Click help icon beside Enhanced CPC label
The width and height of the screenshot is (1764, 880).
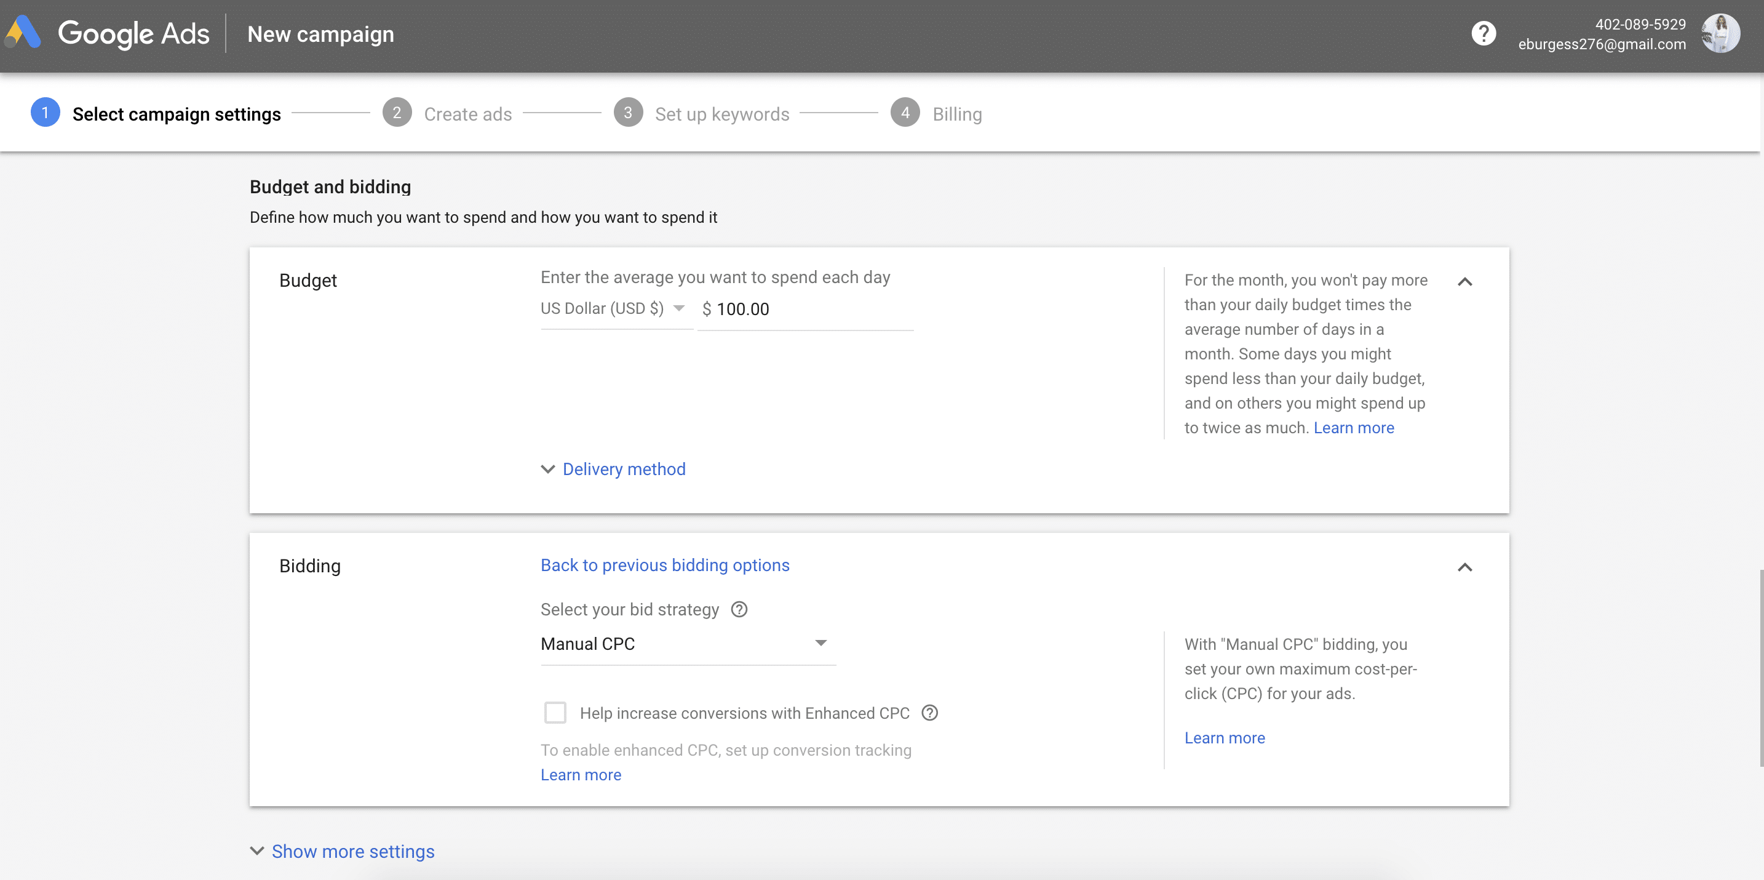929,713
